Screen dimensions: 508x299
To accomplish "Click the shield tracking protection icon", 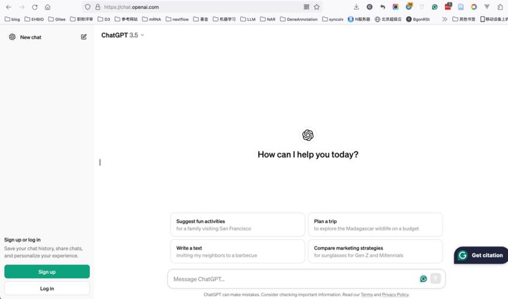I will (x=87, y=7).
